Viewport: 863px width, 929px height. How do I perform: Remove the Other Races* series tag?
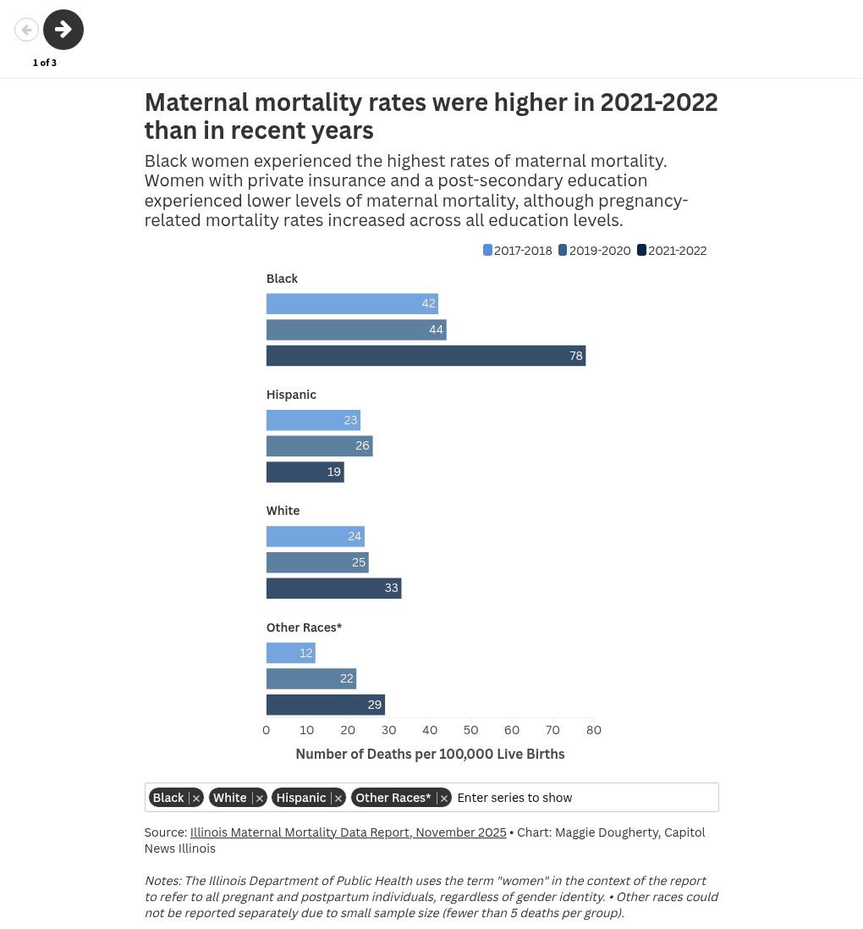[x=443, y=799]
